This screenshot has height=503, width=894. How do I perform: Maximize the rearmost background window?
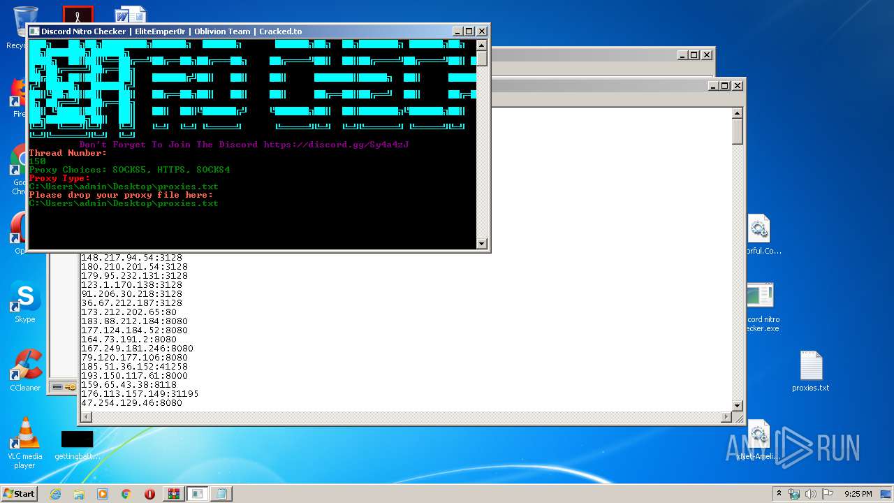[x=694, y=54]
